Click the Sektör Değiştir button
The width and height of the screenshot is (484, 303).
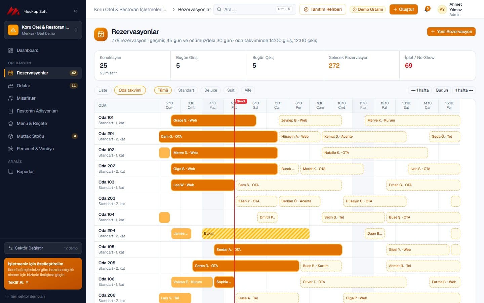click(43, 248)
